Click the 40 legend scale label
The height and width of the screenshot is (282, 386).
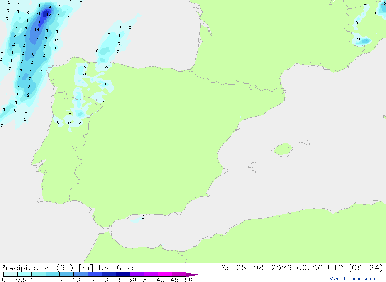tap(160, 280)
